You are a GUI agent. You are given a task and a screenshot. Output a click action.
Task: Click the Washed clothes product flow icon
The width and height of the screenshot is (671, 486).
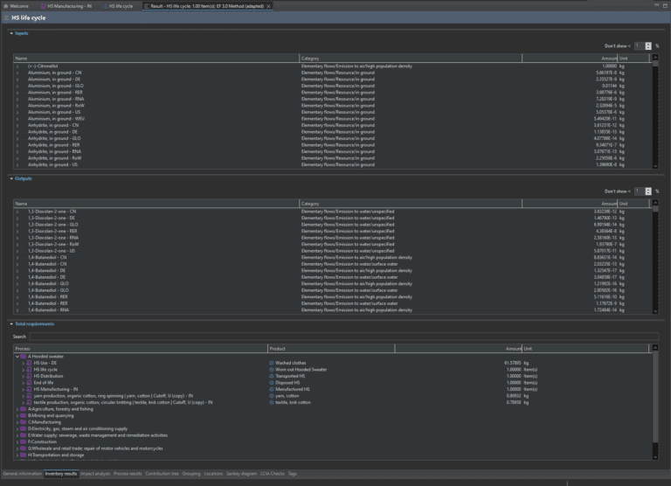click(x=272, y=363)
